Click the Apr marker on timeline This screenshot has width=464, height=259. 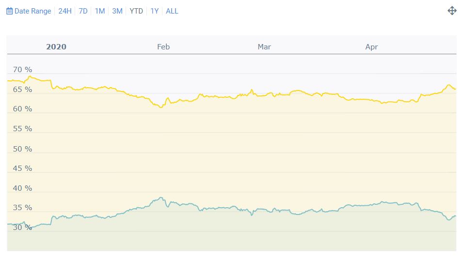[371, 47]
